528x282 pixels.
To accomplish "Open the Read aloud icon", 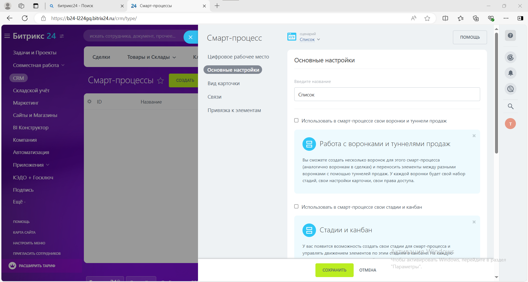I will (414, 18).
